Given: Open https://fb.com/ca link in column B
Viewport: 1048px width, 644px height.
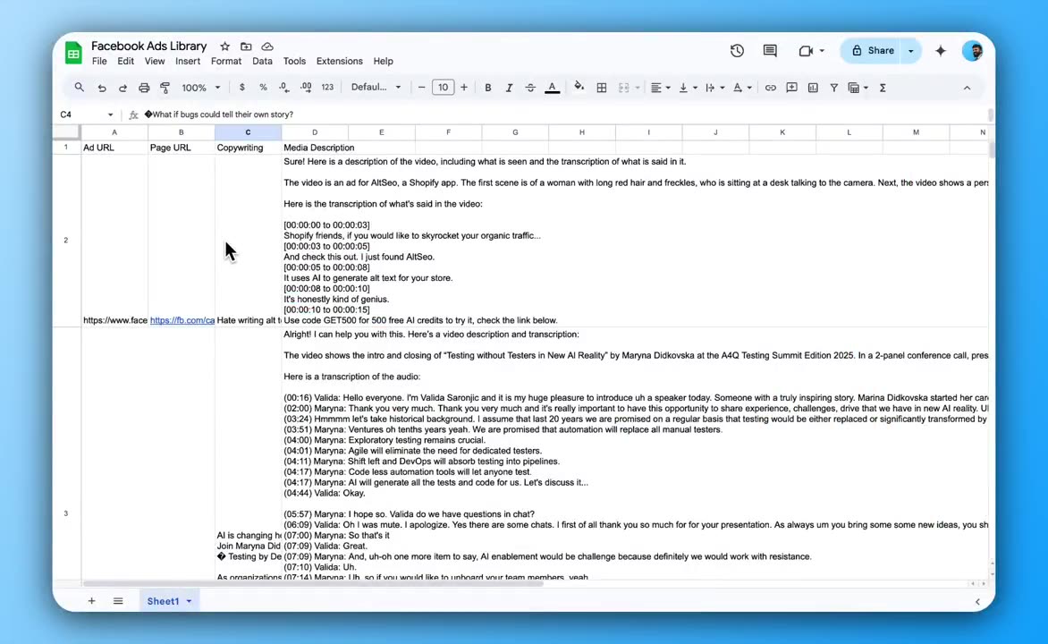Looking at the screenshot, I should (x=182, y=320).
